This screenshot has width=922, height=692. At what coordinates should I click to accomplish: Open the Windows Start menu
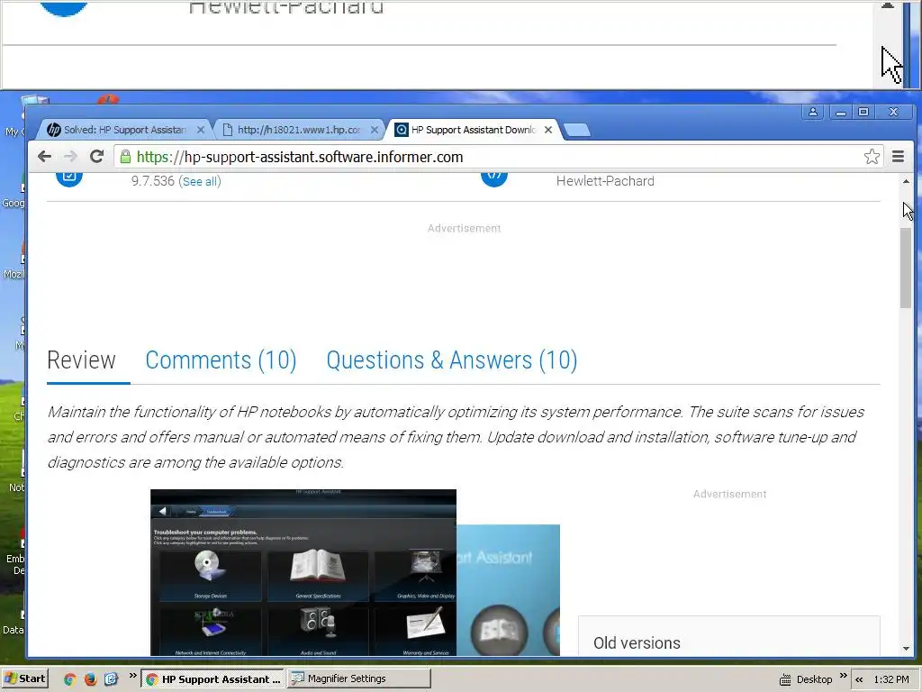[24, 679]
